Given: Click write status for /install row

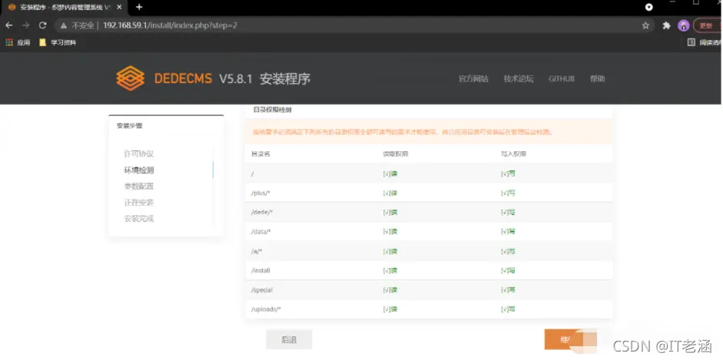Looking at the screenshot, I should 508,271.
